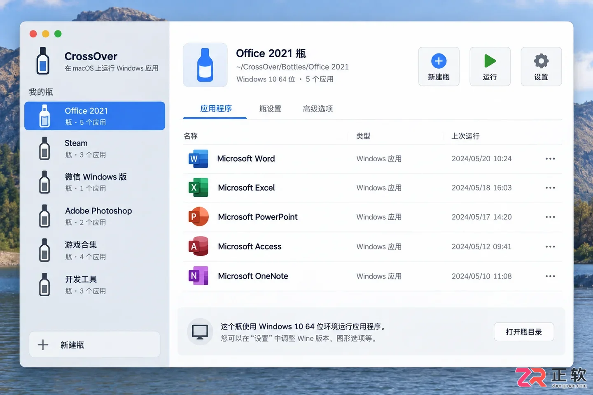Minimize the window with yellow button
The height and width of the screenshot is (395, 593).
46,34
